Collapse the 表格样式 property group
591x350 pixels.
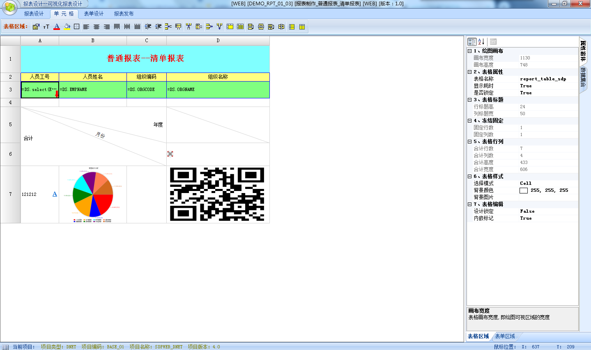click(x=469, y=177)
